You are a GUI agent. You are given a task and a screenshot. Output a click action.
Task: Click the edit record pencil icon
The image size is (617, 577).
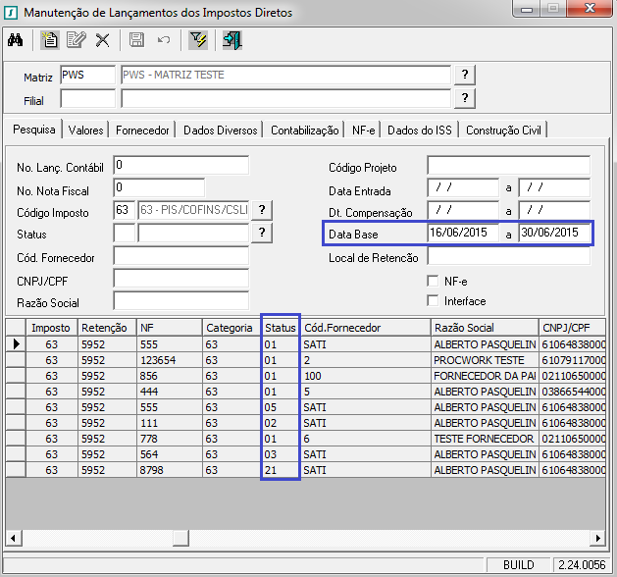point(77,40)
